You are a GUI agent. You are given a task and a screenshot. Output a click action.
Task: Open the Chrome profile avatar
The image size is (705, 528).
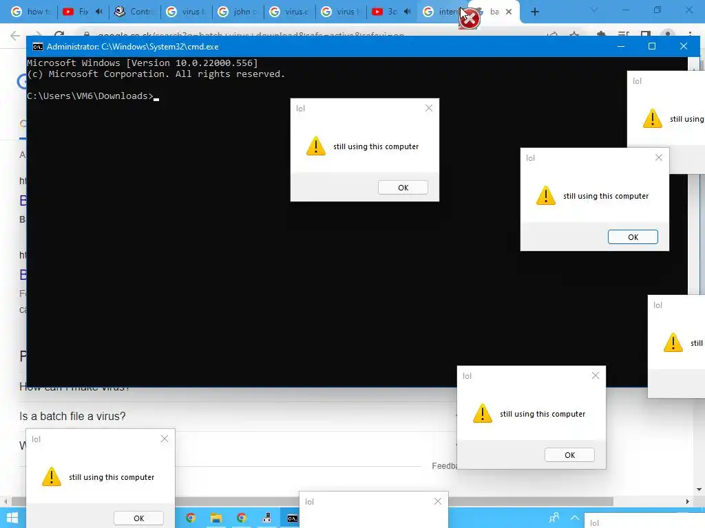pos(668,34)
